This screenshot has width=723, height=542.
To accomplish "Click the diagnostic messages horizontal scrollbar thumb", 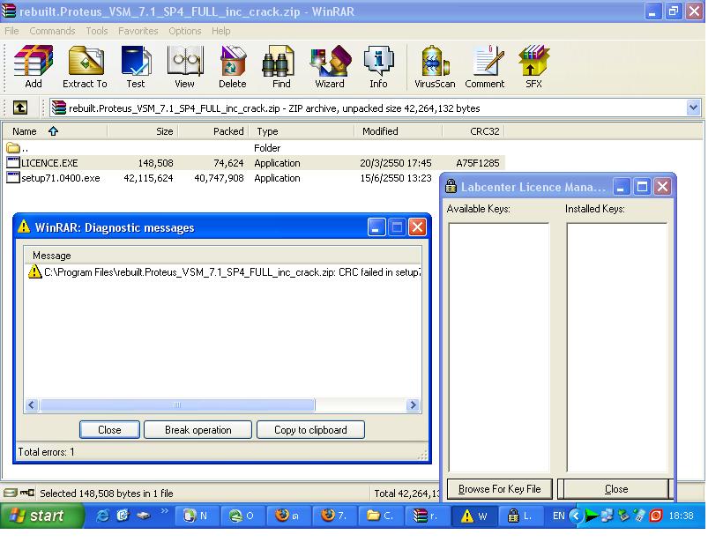I will click(177, 405).
